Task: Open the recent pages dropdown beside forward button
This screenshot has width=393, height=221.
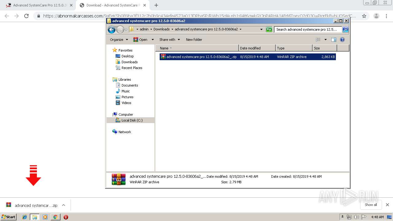Action: (126, 29)
